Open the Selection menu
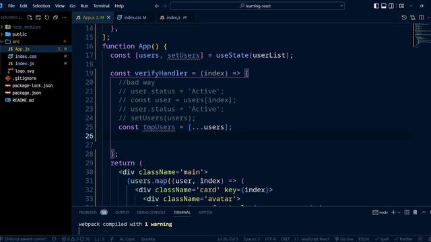The image size is (431, 242). click(x=41, y=6)
